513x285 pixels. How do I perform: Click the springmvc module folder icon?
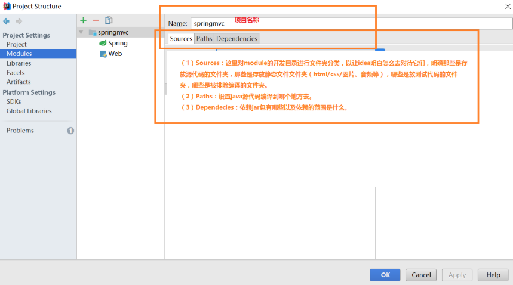pos(93,32)
